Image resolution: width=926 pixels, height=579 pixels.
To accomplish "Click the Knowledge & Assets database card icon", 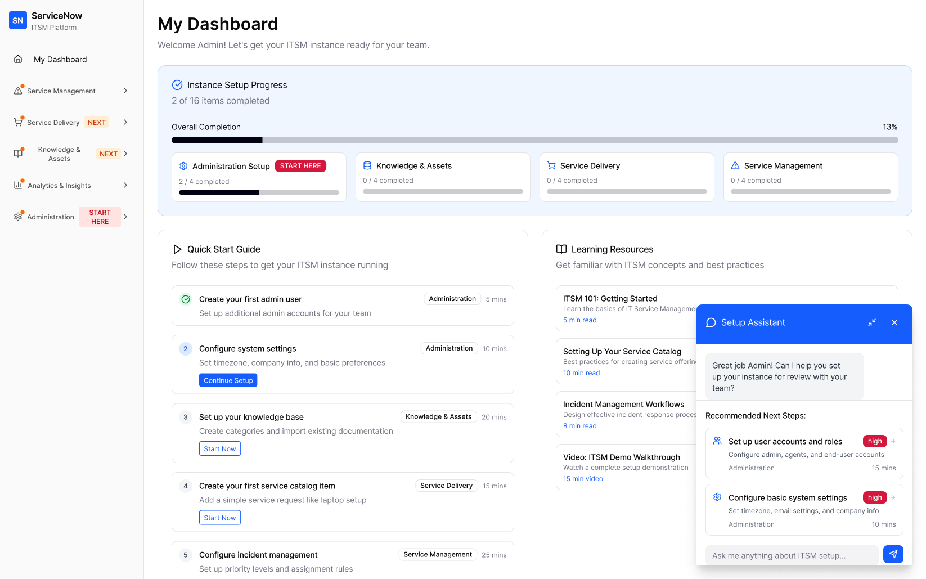I will [x=367, y=165].
